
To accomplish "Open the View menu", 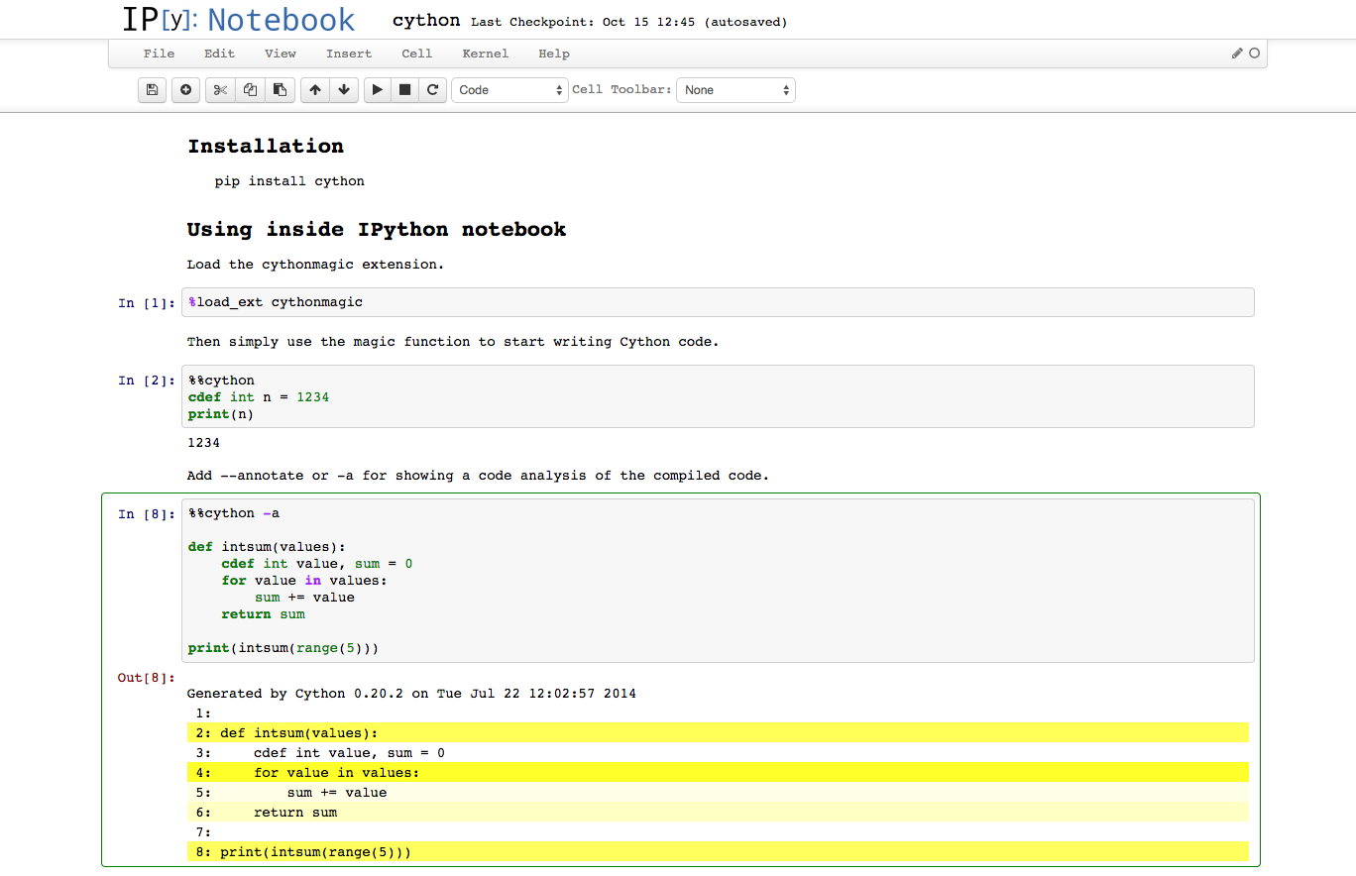I will (281, 54).
